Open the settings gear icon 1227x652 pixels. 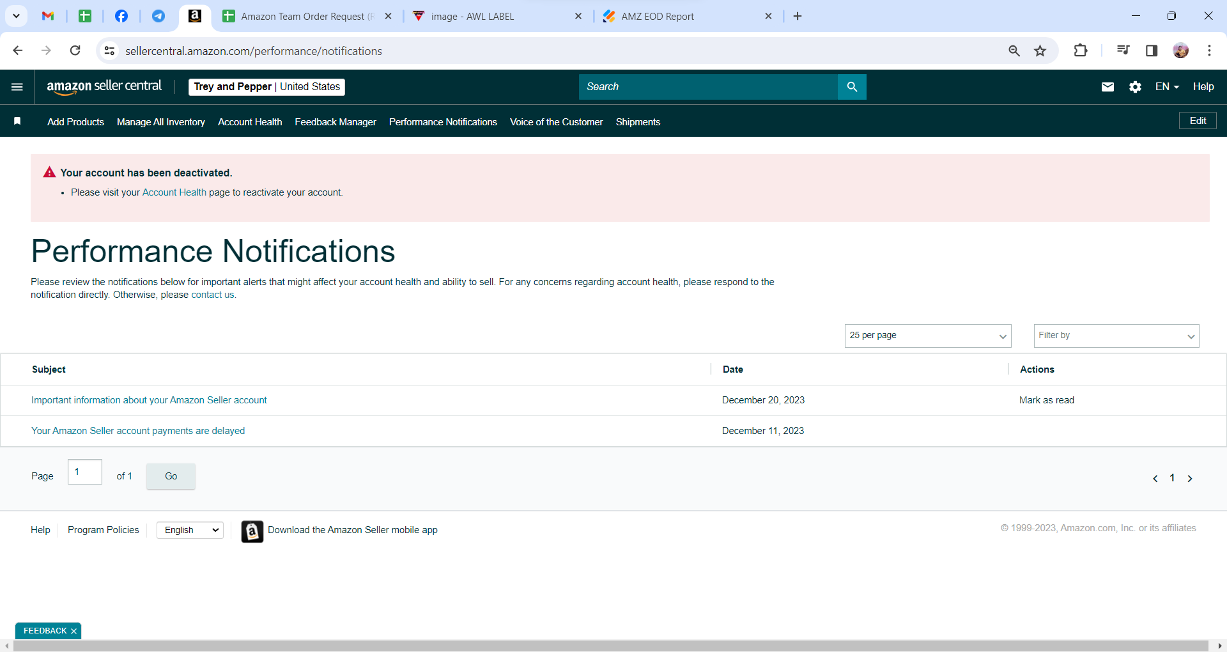coord(1135,87)
